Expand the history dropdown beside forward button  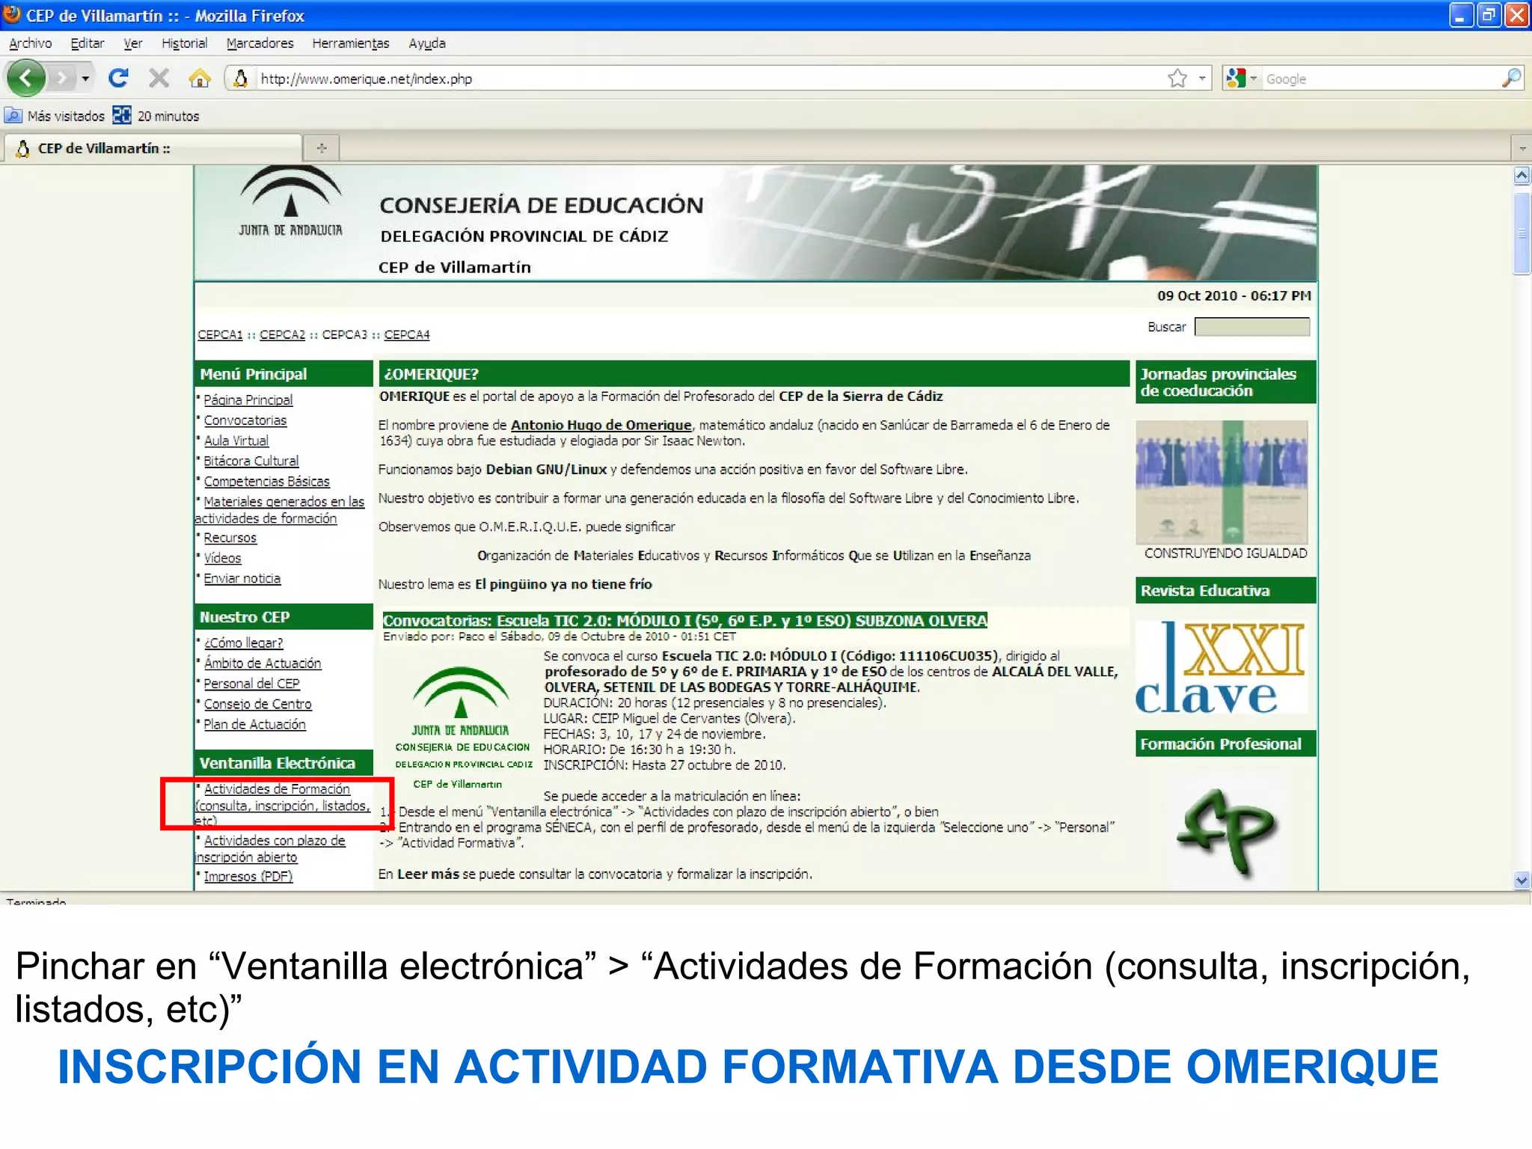(x=85, y=78)
